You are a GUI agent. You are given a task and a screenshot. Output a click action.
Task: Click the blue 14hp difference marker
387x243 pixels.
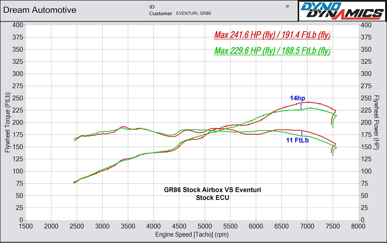coord(297,98)
